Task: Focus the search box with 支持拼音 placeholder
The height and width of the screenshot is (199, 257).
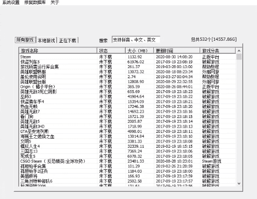Action: coord(136,40)
